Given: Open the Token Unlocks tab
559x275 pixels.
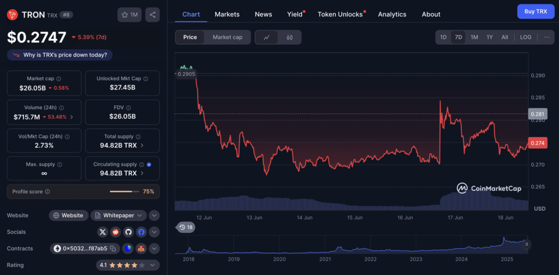Looking at the screenshot, I should coord(340,14).
